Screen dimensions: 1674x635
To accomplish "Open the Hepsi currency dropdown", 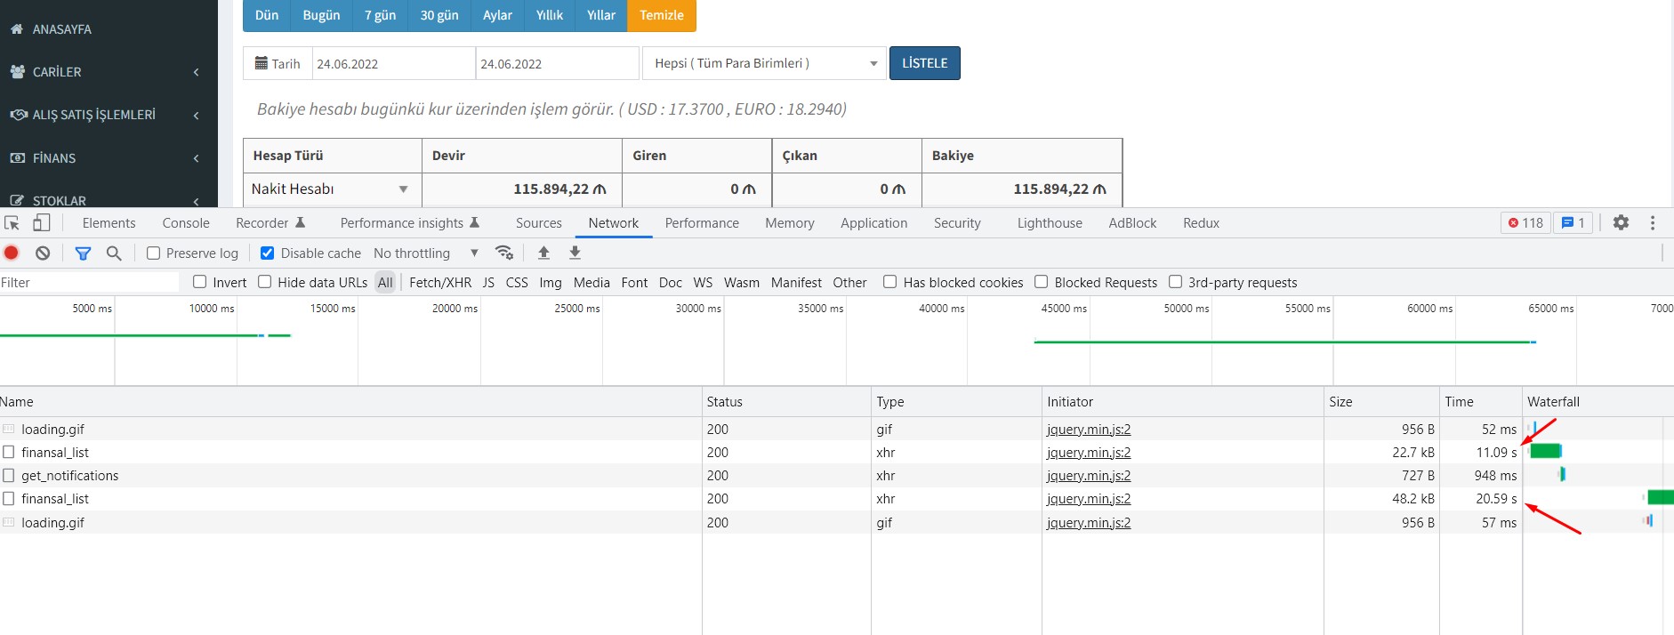I will click(x=764, y=63).
